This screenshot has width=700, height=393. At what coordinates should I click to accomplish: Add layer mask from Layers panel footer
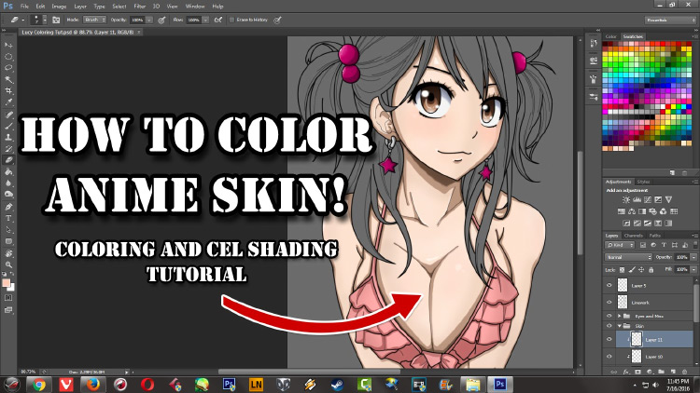(x=638, y=372)
